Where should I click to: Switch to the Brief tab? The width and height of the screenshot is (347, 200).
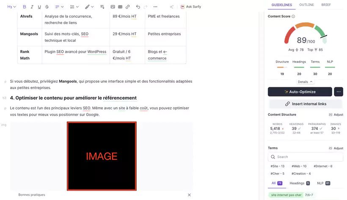coord(326,5)
